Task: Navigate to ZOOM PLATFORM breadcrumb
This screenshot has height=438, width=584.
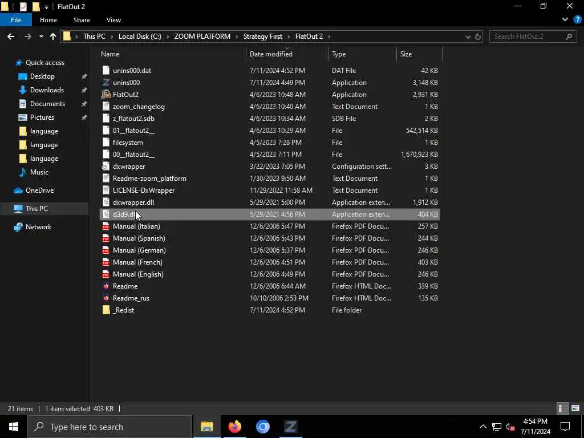Action: coord(202,36)
